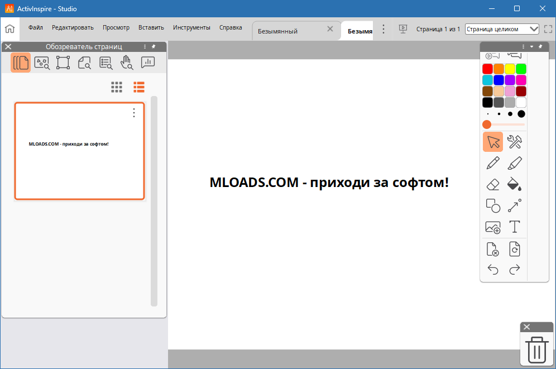Pick the green color swatch
Screen dimensions: 556x369
pos(521,69)
